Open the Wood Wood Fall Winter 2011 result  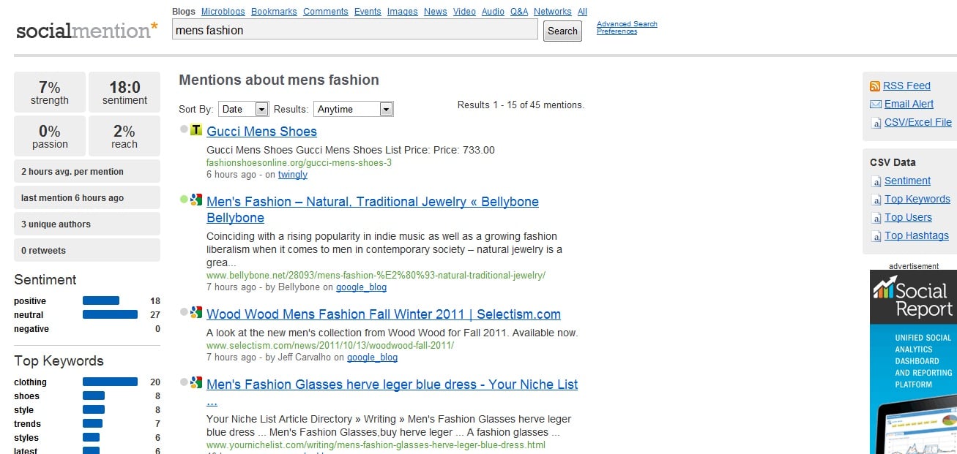tap(384, 314)
